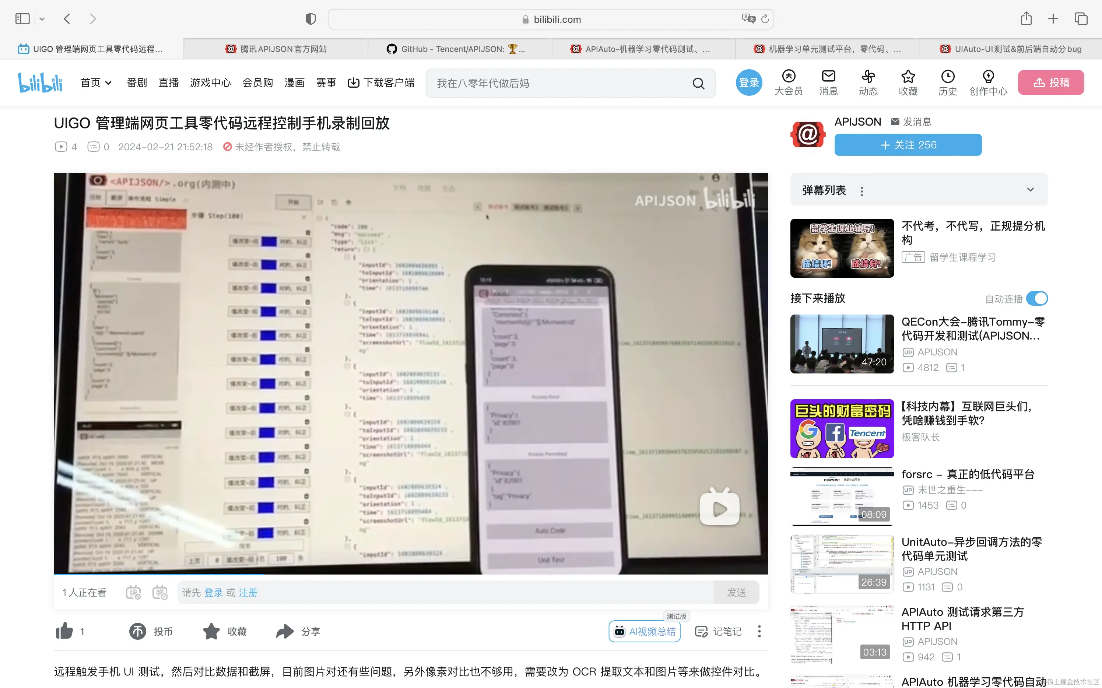Open the 首页 dropdown arrow
1102x688 pixels.
point(108,83)
